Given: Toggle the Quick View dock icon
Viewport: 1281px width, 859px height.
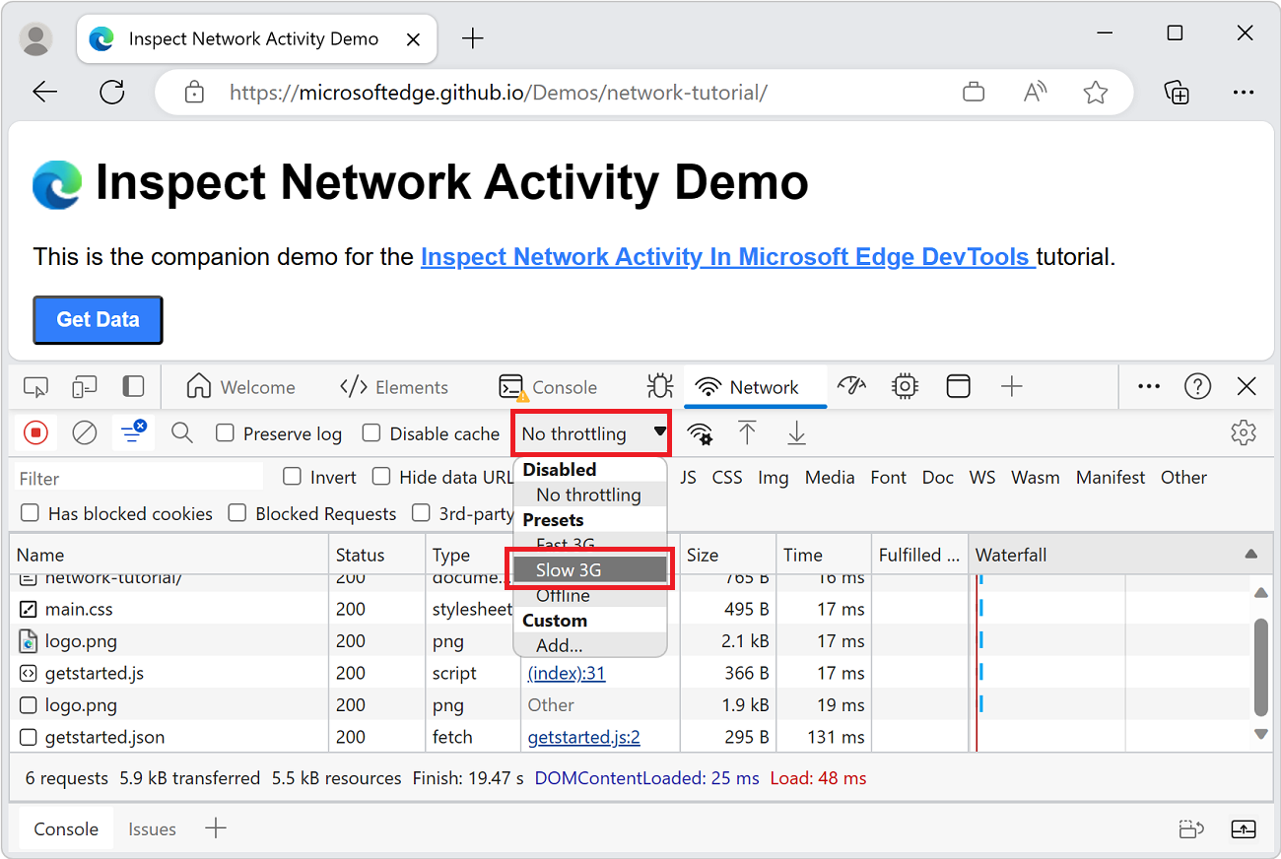Looking at the screenshot, I should point(1193,829).
